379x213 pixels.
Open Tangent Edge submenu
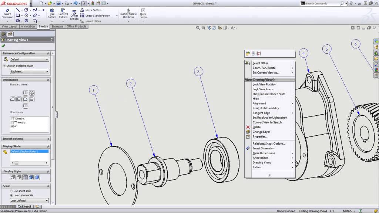click(x=269, y=113)
